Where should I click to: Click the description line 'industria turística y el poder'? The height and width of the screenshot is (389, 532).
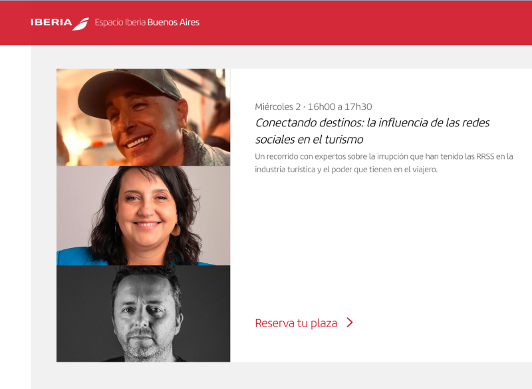346,170
